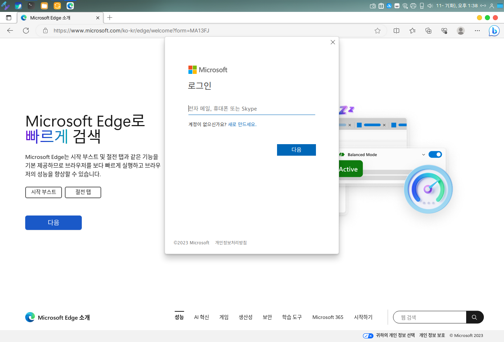The image size is (504, 342).
Task: Open the split screen view icon
Action: point(396,31)
